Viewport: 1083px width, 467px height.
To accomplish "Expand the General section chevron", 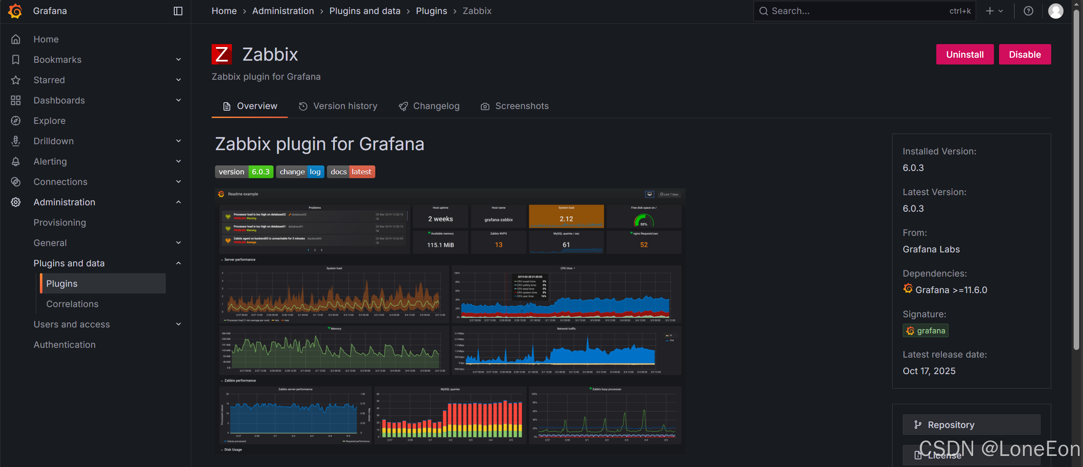I will (179, 243).
